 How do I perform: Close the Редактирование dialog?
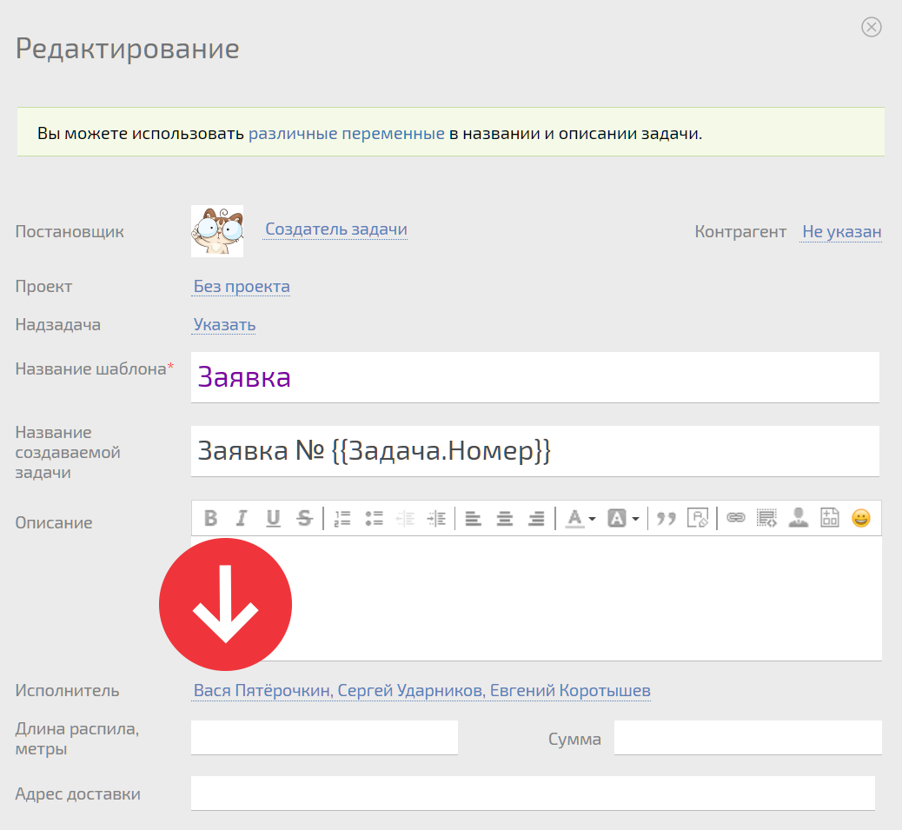pos(871,27)
